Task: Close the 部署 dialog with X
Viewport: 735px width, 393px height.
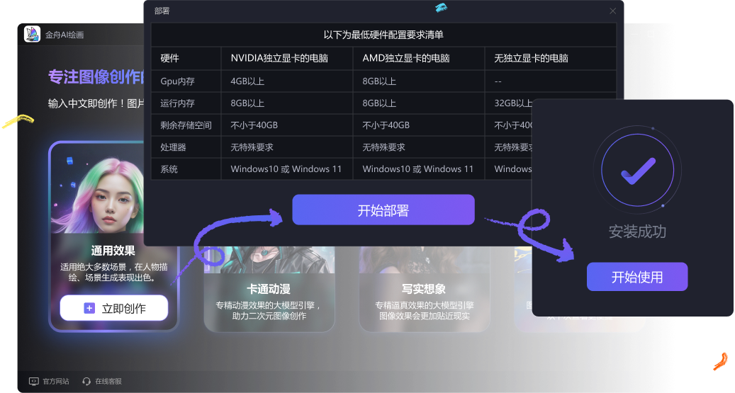Action: point(612,11)
